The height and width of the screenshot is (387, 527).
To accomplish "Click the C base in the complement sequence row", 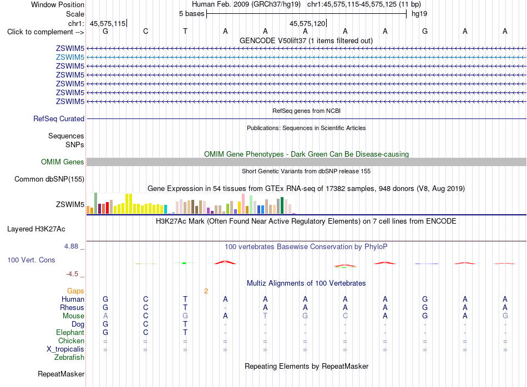I will click(x=145, y=31).
